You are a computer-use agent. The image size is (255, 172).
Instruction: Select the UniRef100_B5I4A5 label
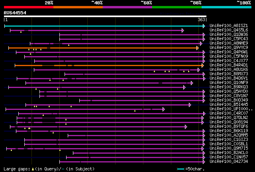coord(229,105)
